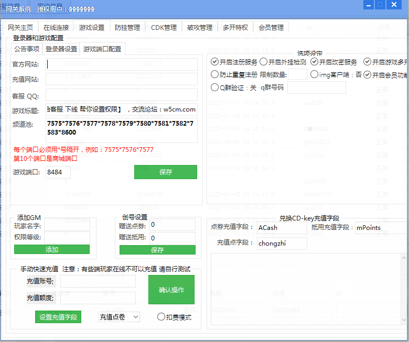
Task: Enable Q群验证 option
Action: (233, 87)
